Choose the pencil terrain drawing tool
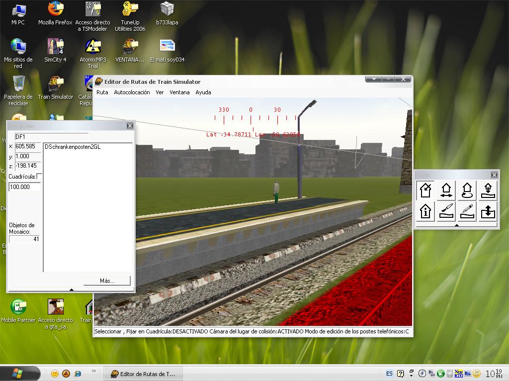Viewport: 509px width, 381px height. [467, 211]
